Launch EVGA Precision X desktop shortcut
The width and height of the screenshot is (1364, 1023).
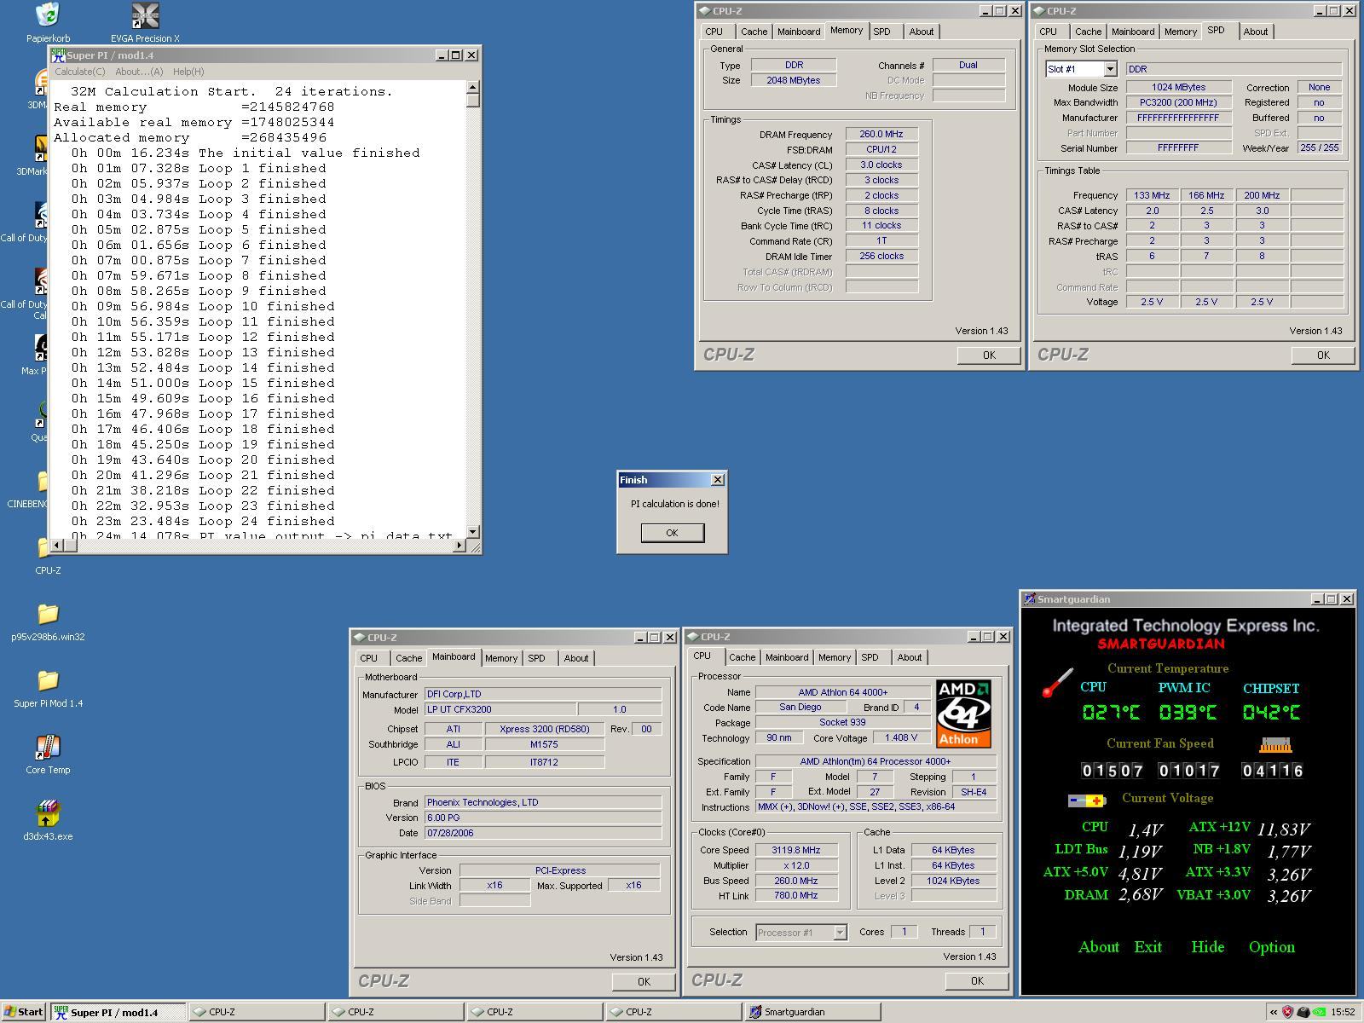tap(146, 15)
